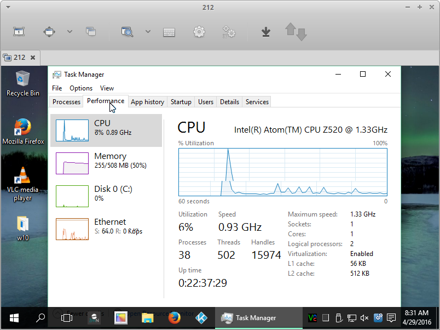Open the network tray icon

[351, 318]
